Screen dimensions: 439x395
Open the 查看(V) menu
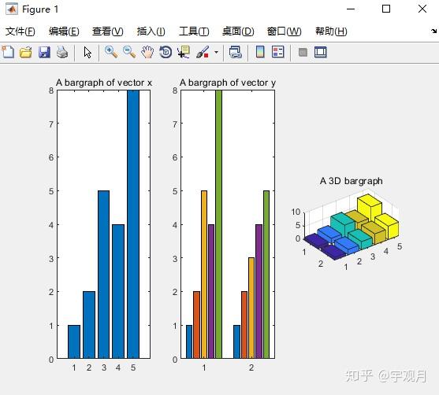(x=108, y=31)
